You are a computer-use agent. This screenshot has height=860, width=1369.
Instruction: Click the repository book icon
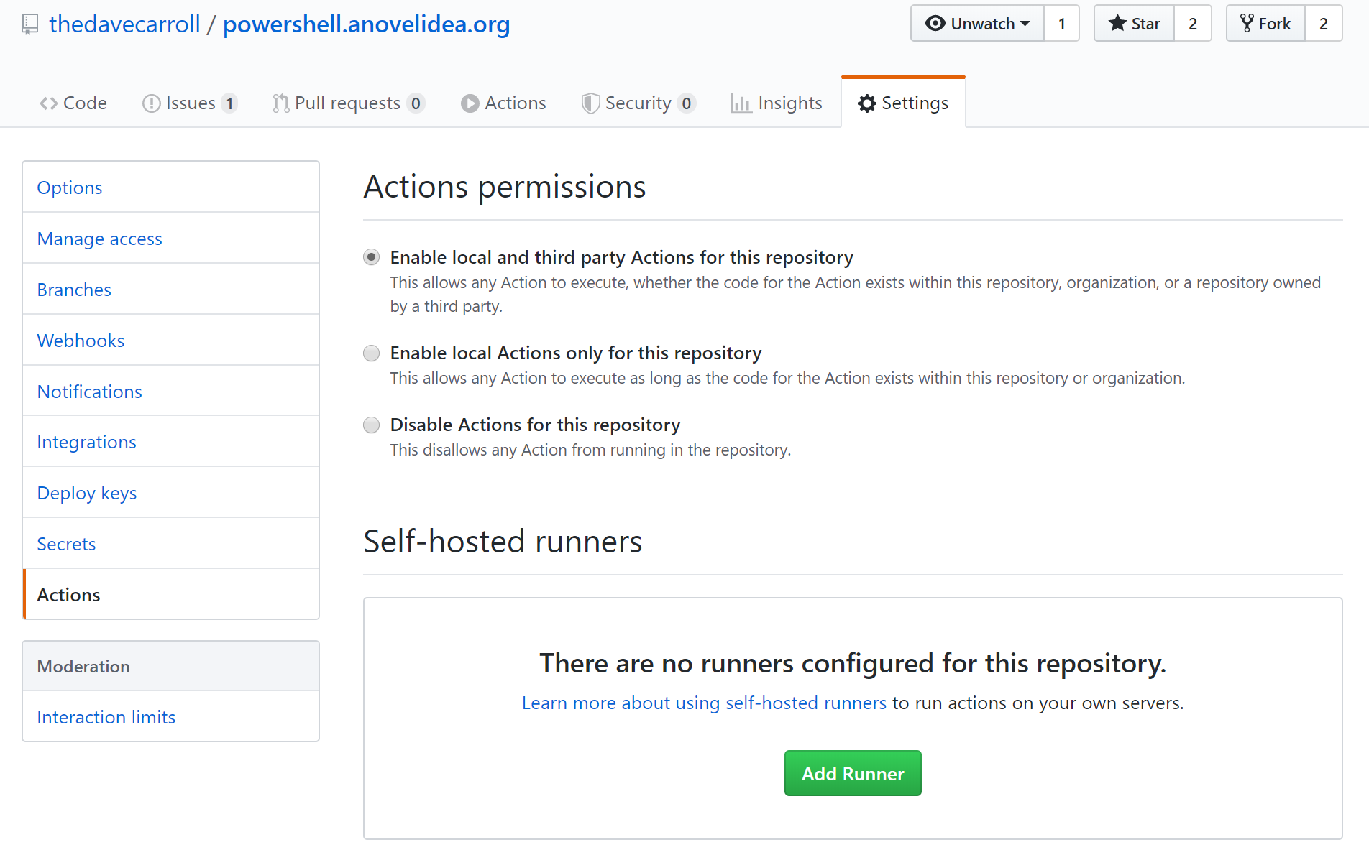pos(29,24)
